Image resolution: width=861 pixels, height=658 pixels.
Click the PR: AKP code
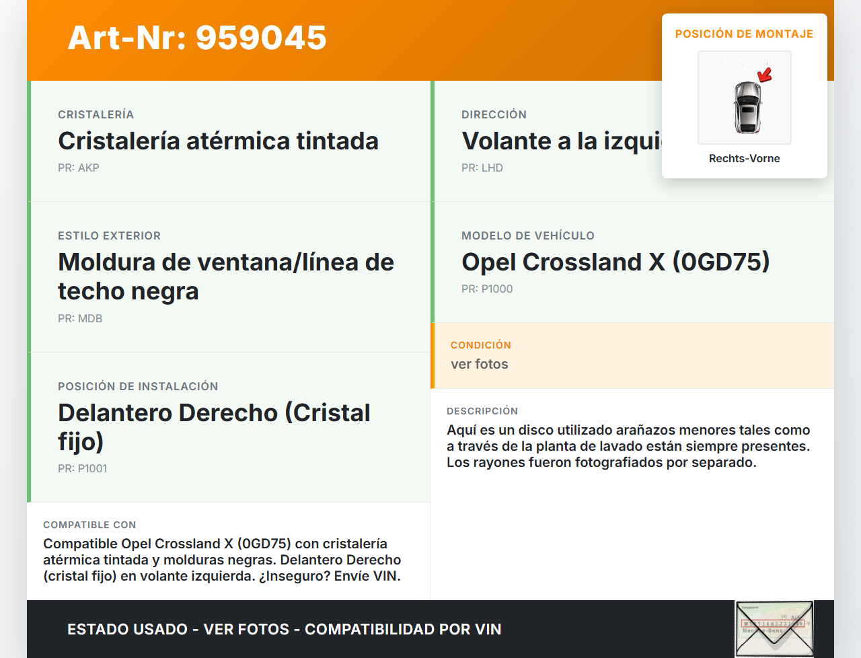pyautogui.click(x=79, y=168)
